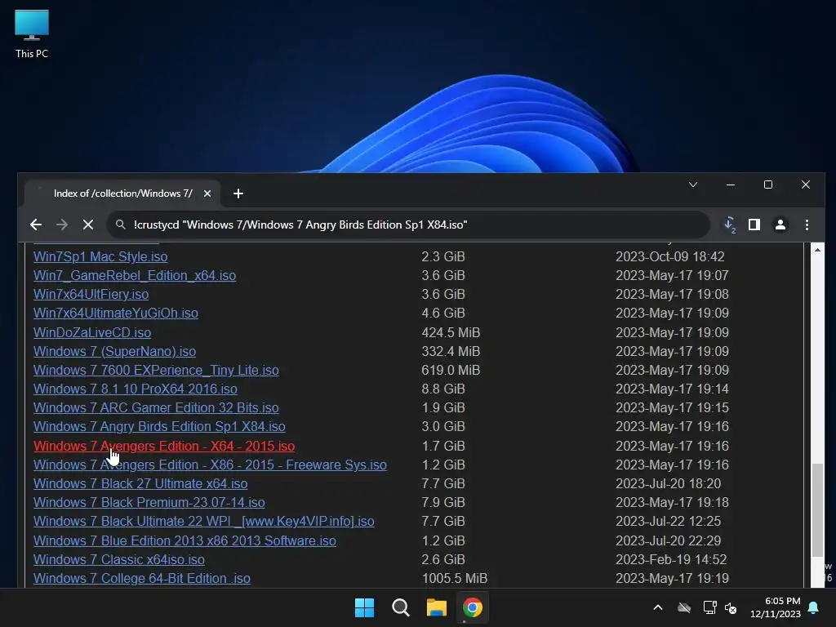
Task: Open Windows 7 7600 EXPerience_Tiny Lite.iso
Action: [x=156, y=370]
